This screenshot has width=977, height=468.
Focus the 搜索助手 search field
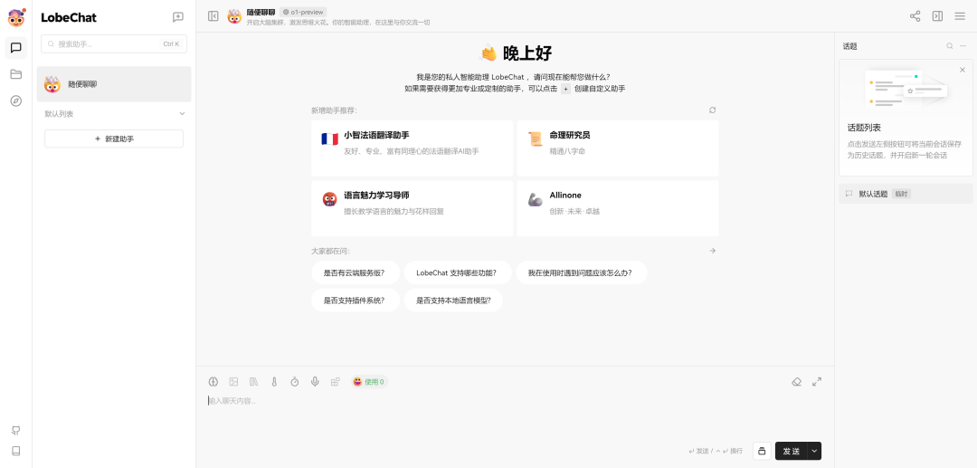114,44
